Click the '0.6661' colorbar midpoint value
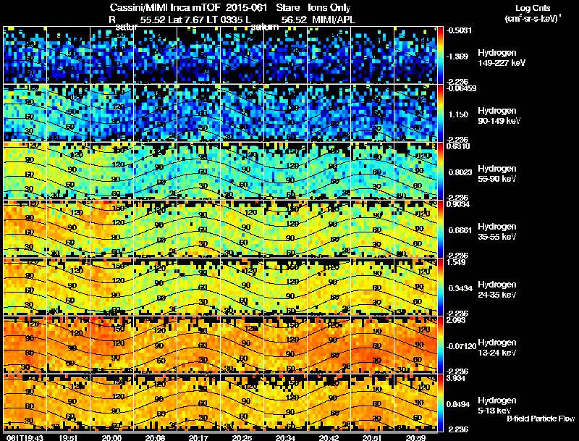The width and height of the screenshot is (579, 441). pos(460,230)
